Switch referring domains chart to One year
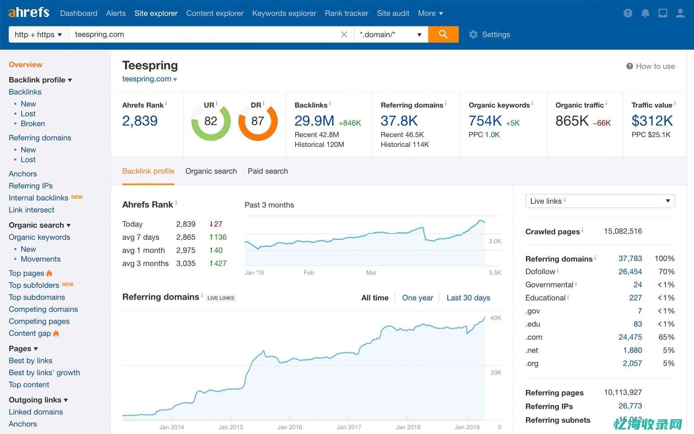Screen dimensions: 694x434 [417, 298]
